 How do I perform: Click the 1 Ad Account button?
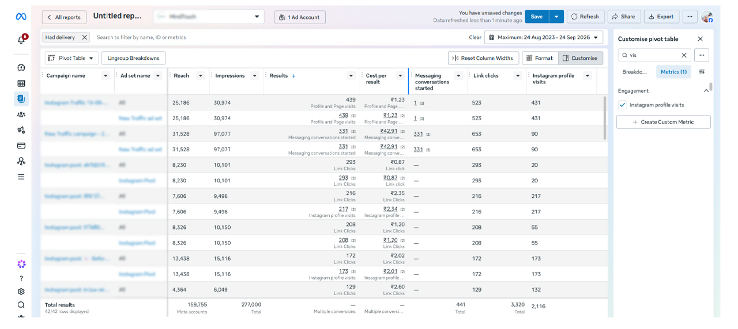(300, 17)
